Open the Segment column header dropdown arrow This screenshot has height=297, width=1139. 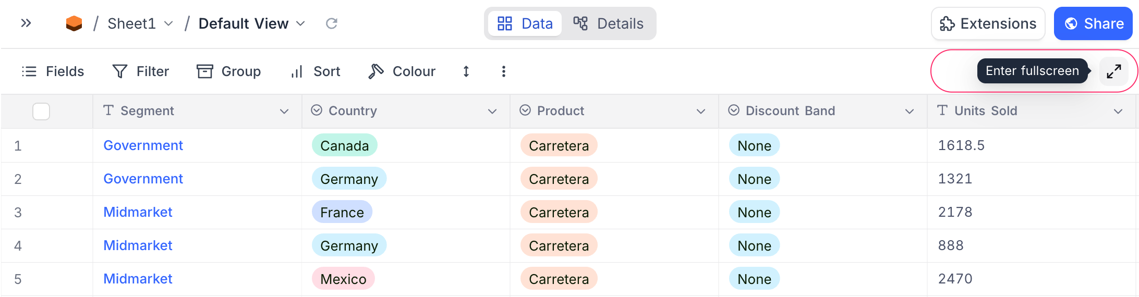click(284, 112)
